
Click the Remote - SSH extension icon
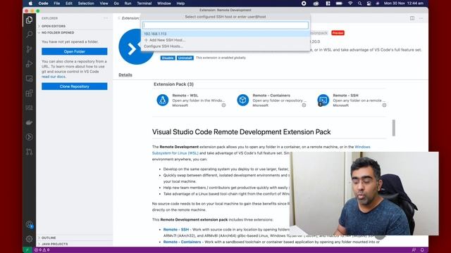pyautogui.click(x=323, y=100)
